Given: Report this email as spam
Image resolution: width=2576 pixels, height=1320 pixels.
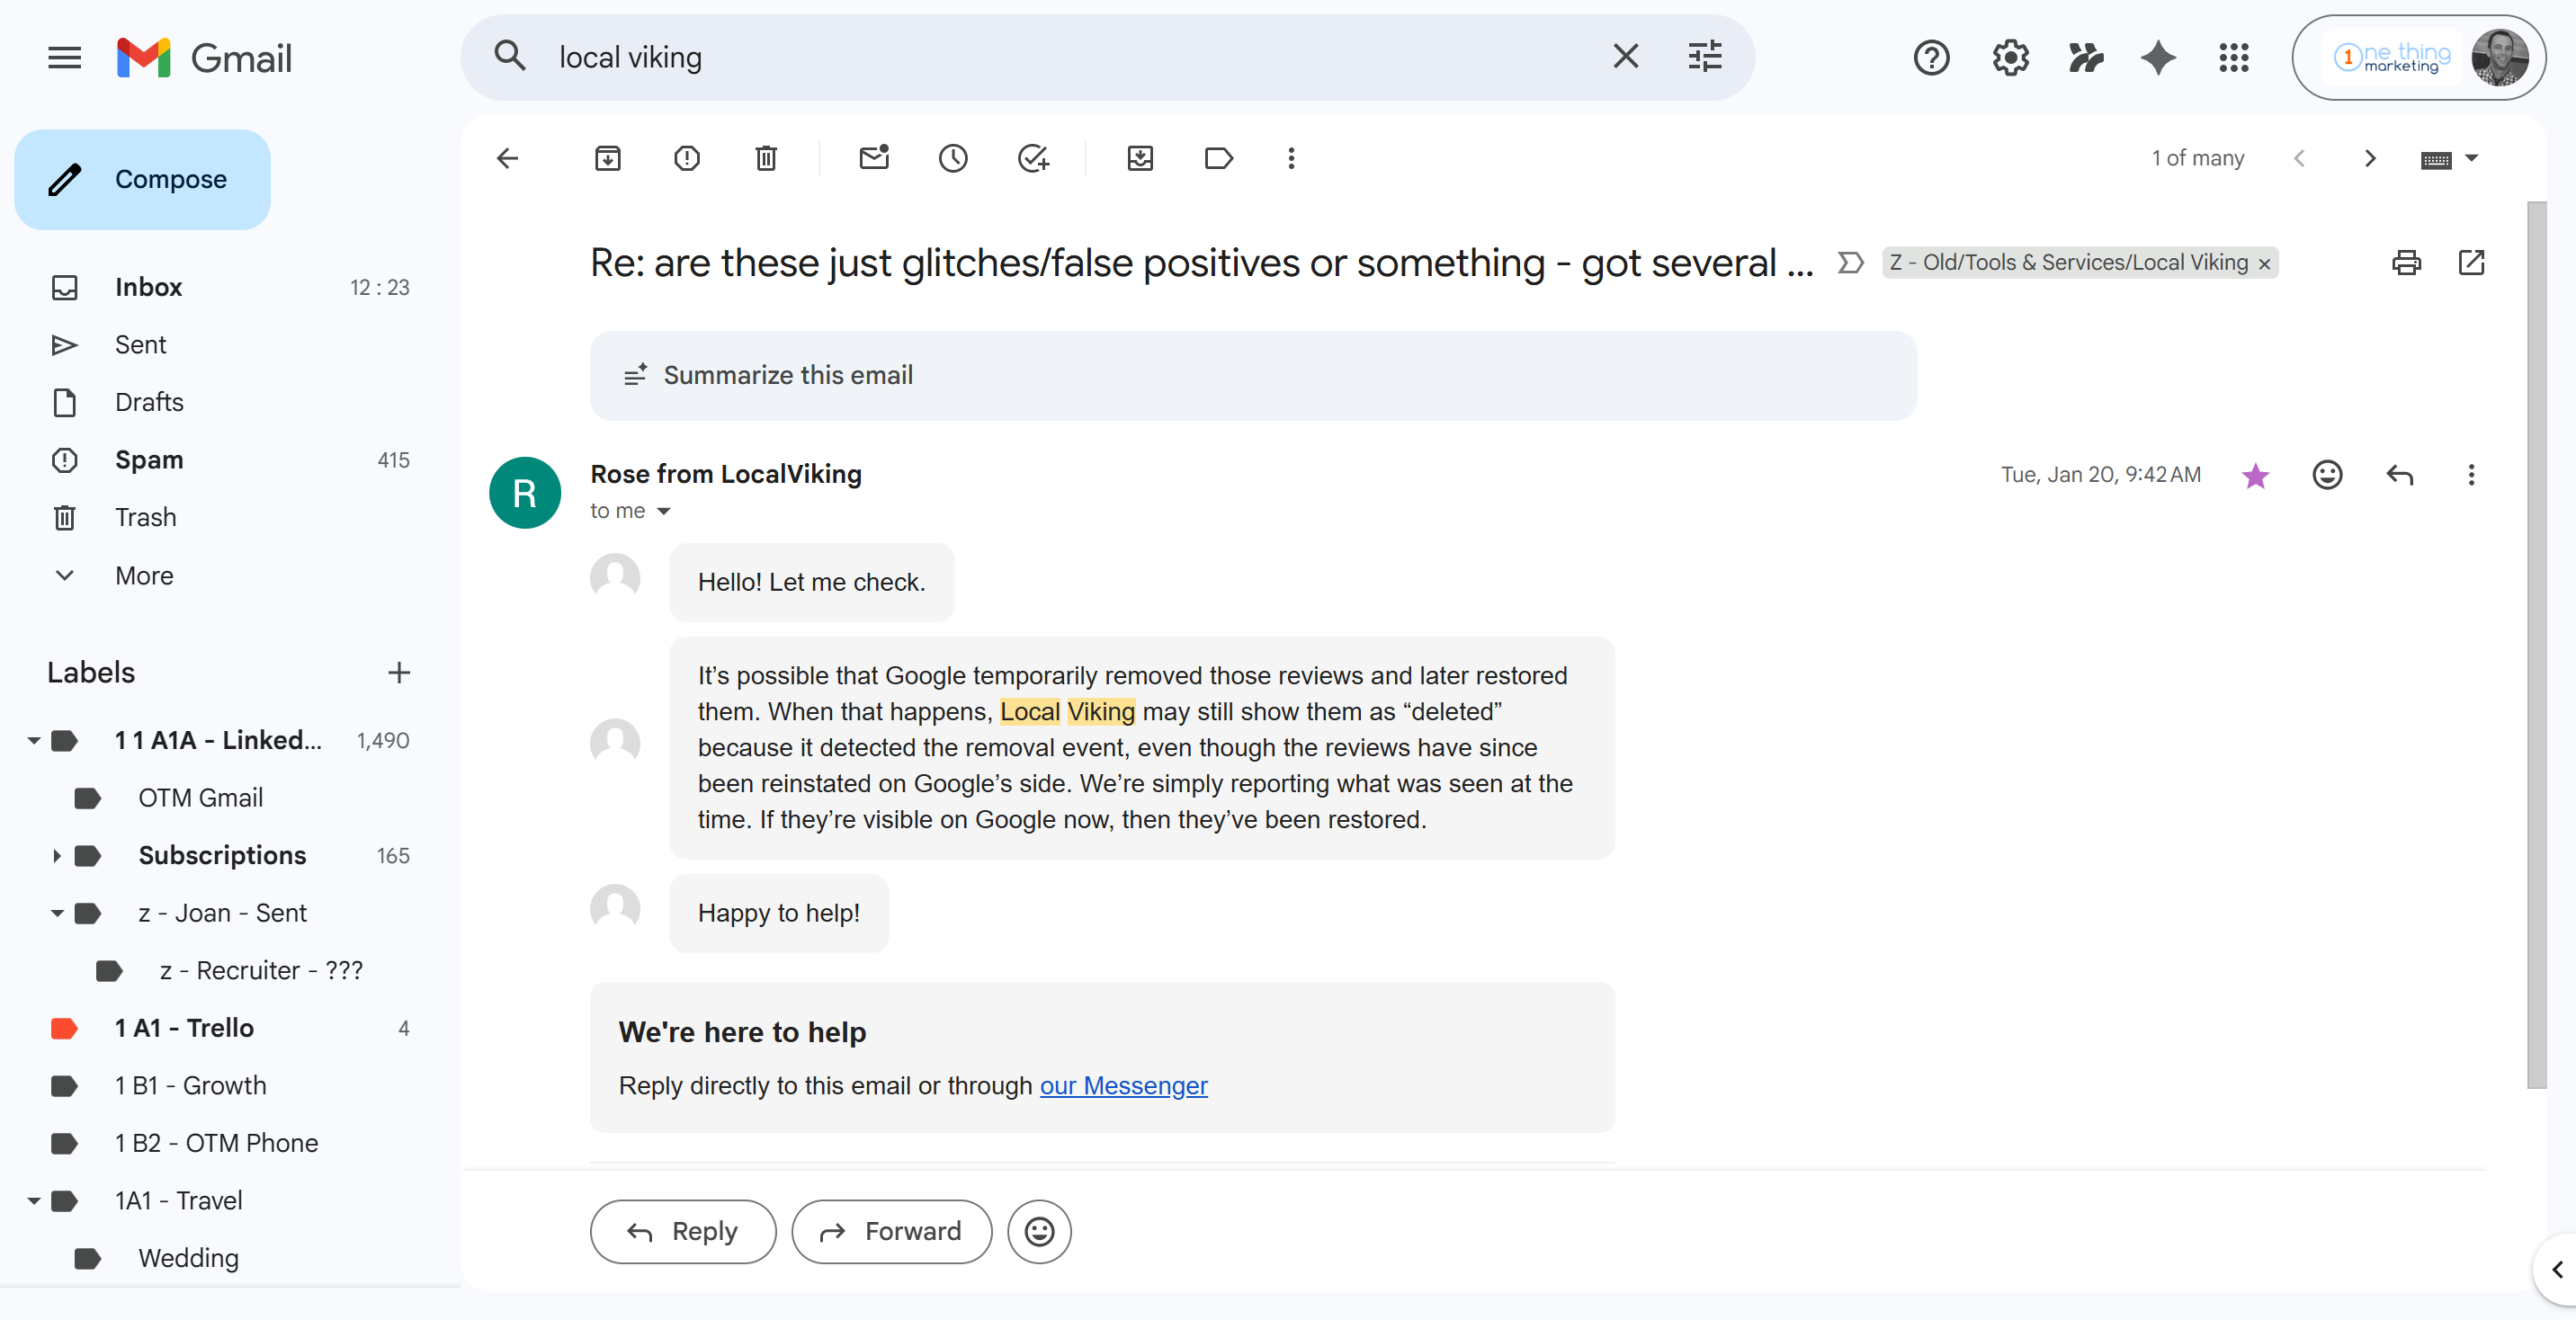Looking at the screenshot, I should pyautogui.click(x=687, y=158).
